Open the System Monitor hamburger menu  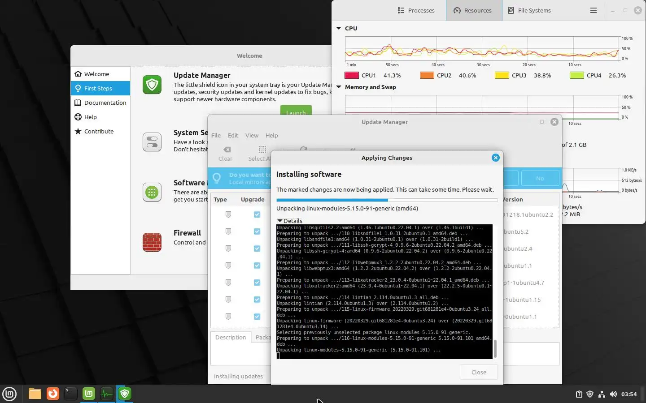[594, 10]
